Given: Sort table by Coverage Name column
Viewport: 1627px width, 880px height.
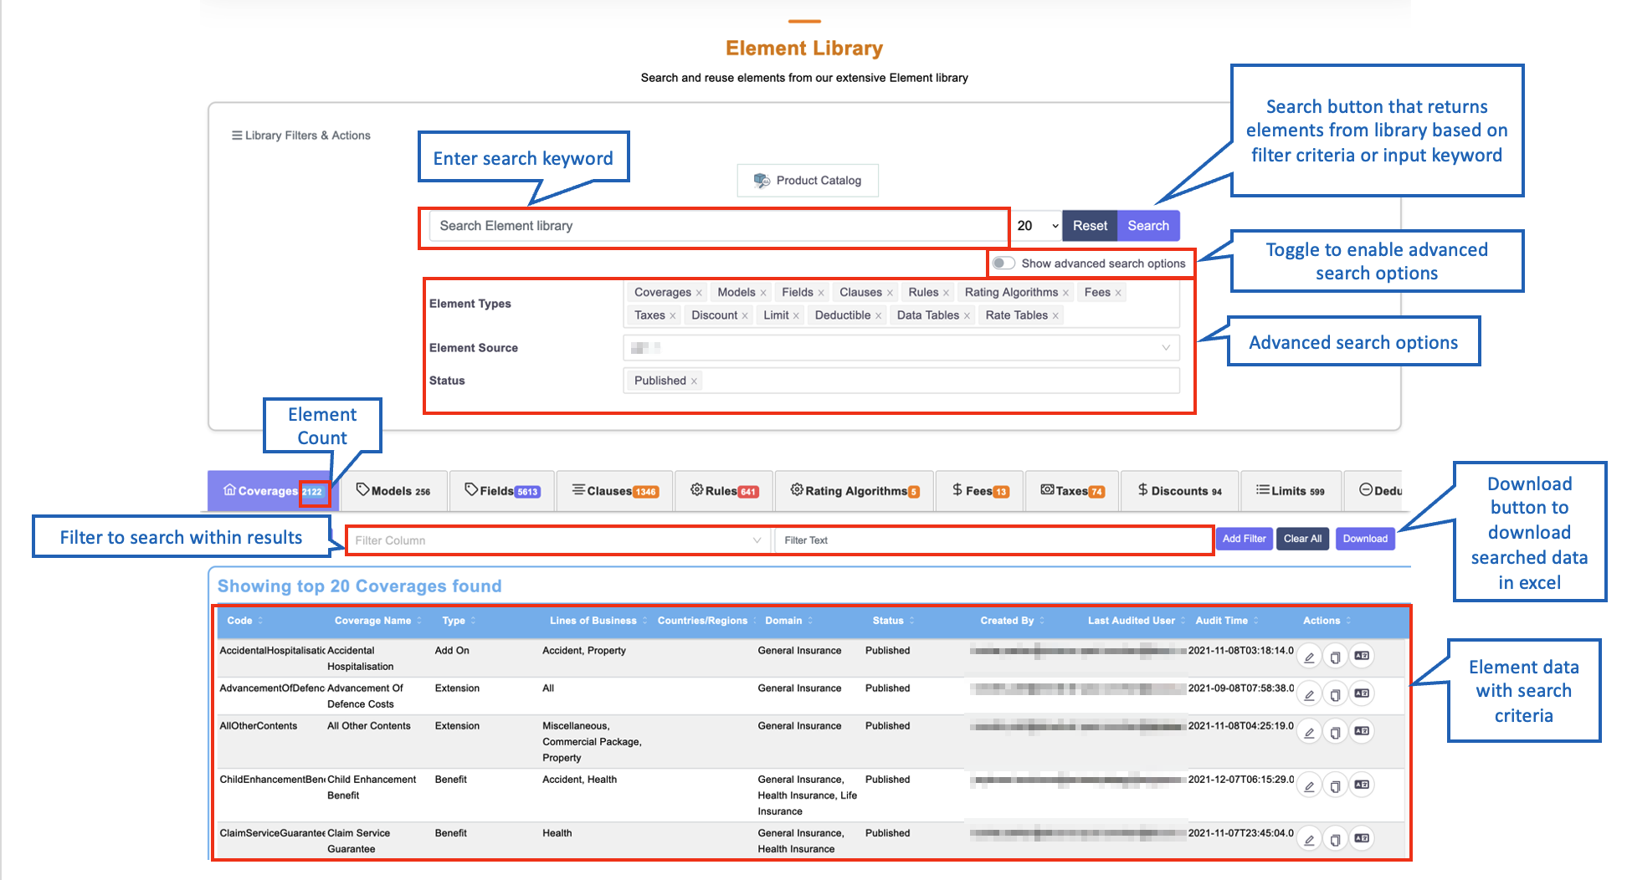Looking at the screenshot, I should click(378, 621).
